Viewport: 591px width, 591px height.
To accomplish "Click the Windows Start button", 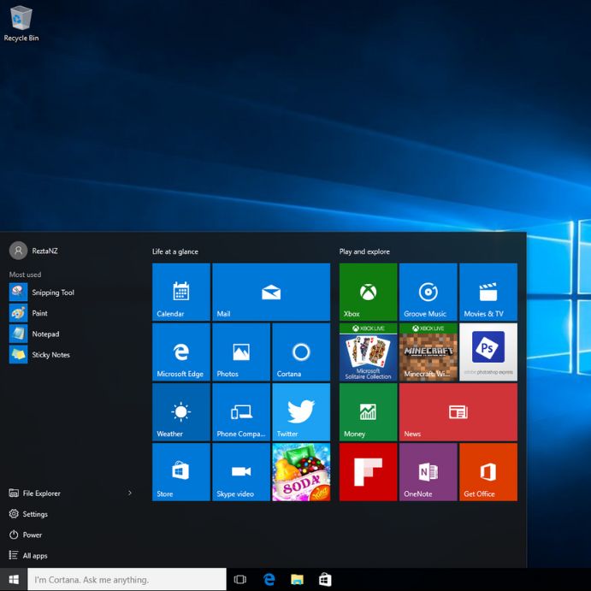I will pos(14,579).
